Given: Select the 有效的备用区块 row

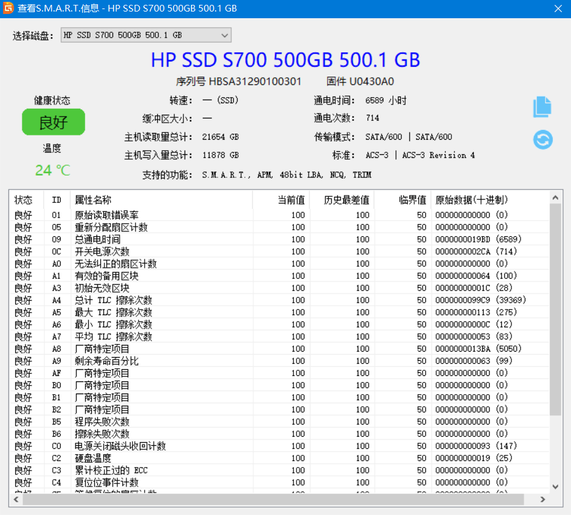Looking at the screenshot, I should [x=279, y=276].
